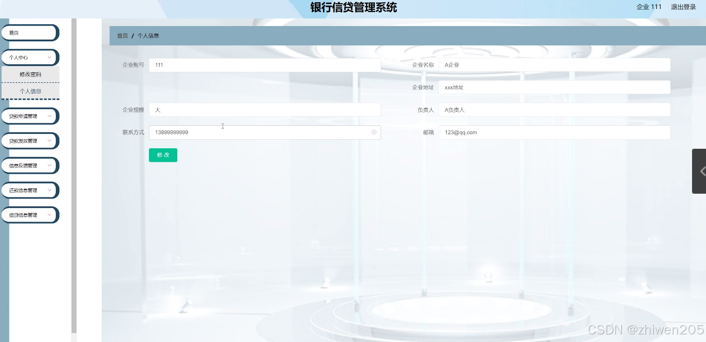This screenshot has width=706, height=342.
Task: Click the 个人信息 breadcrumb text
Action: [148, 36]
